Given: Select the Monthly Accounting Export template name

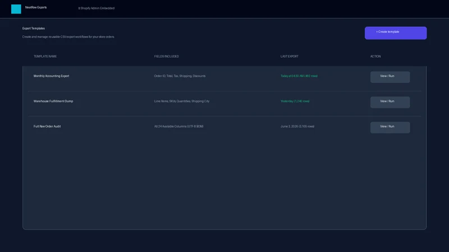Looking at the screenshot, I should pos(51,76).
